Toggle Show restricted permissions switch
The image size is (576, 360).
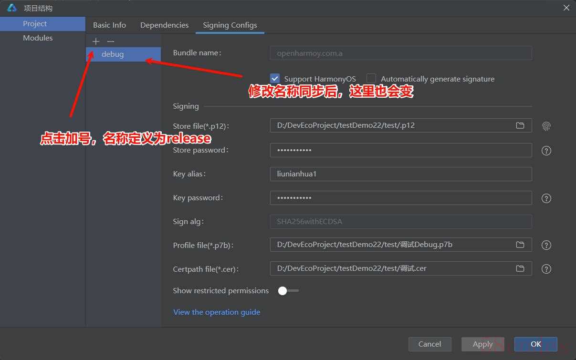click(288, 291)
